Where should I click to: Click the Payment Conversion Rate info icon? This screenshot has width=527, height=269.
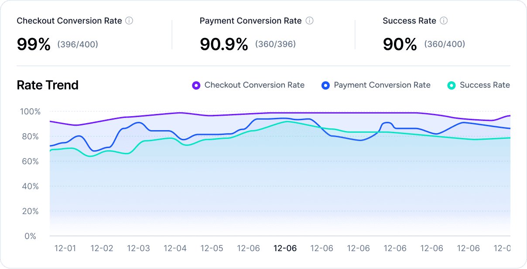click(x=309, y=21)
